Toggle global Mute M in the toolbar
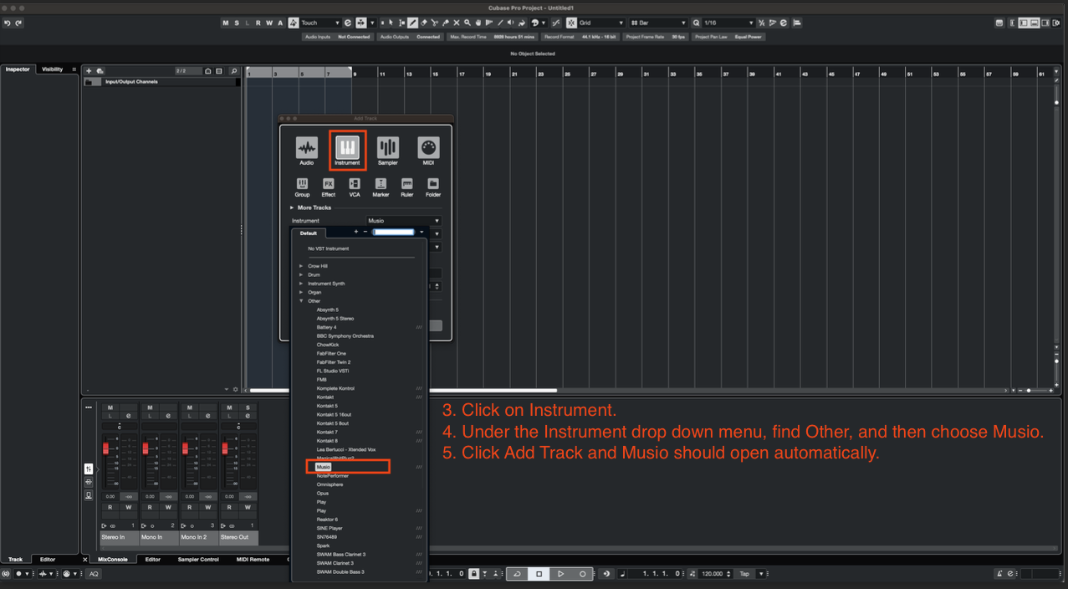This screenshot has width=1068, height=589. [x=226, y=23]
